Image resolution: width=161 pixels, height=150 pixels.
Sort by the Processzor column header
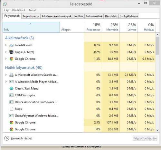pos(93,27)
